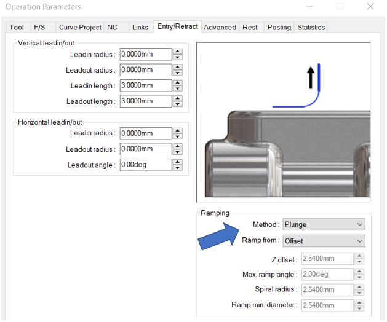Image resolution: width=387 pixels, height=322 pixels.
Task: Increase Max. ramp angle with up arrow
Action: click(x=359, y=271)
